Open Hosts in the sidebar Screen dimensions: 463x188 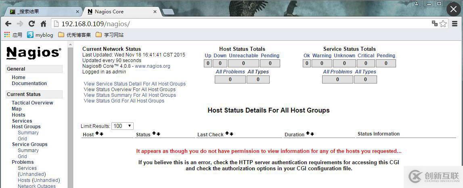pyautogui.click(x=18, y=115)
